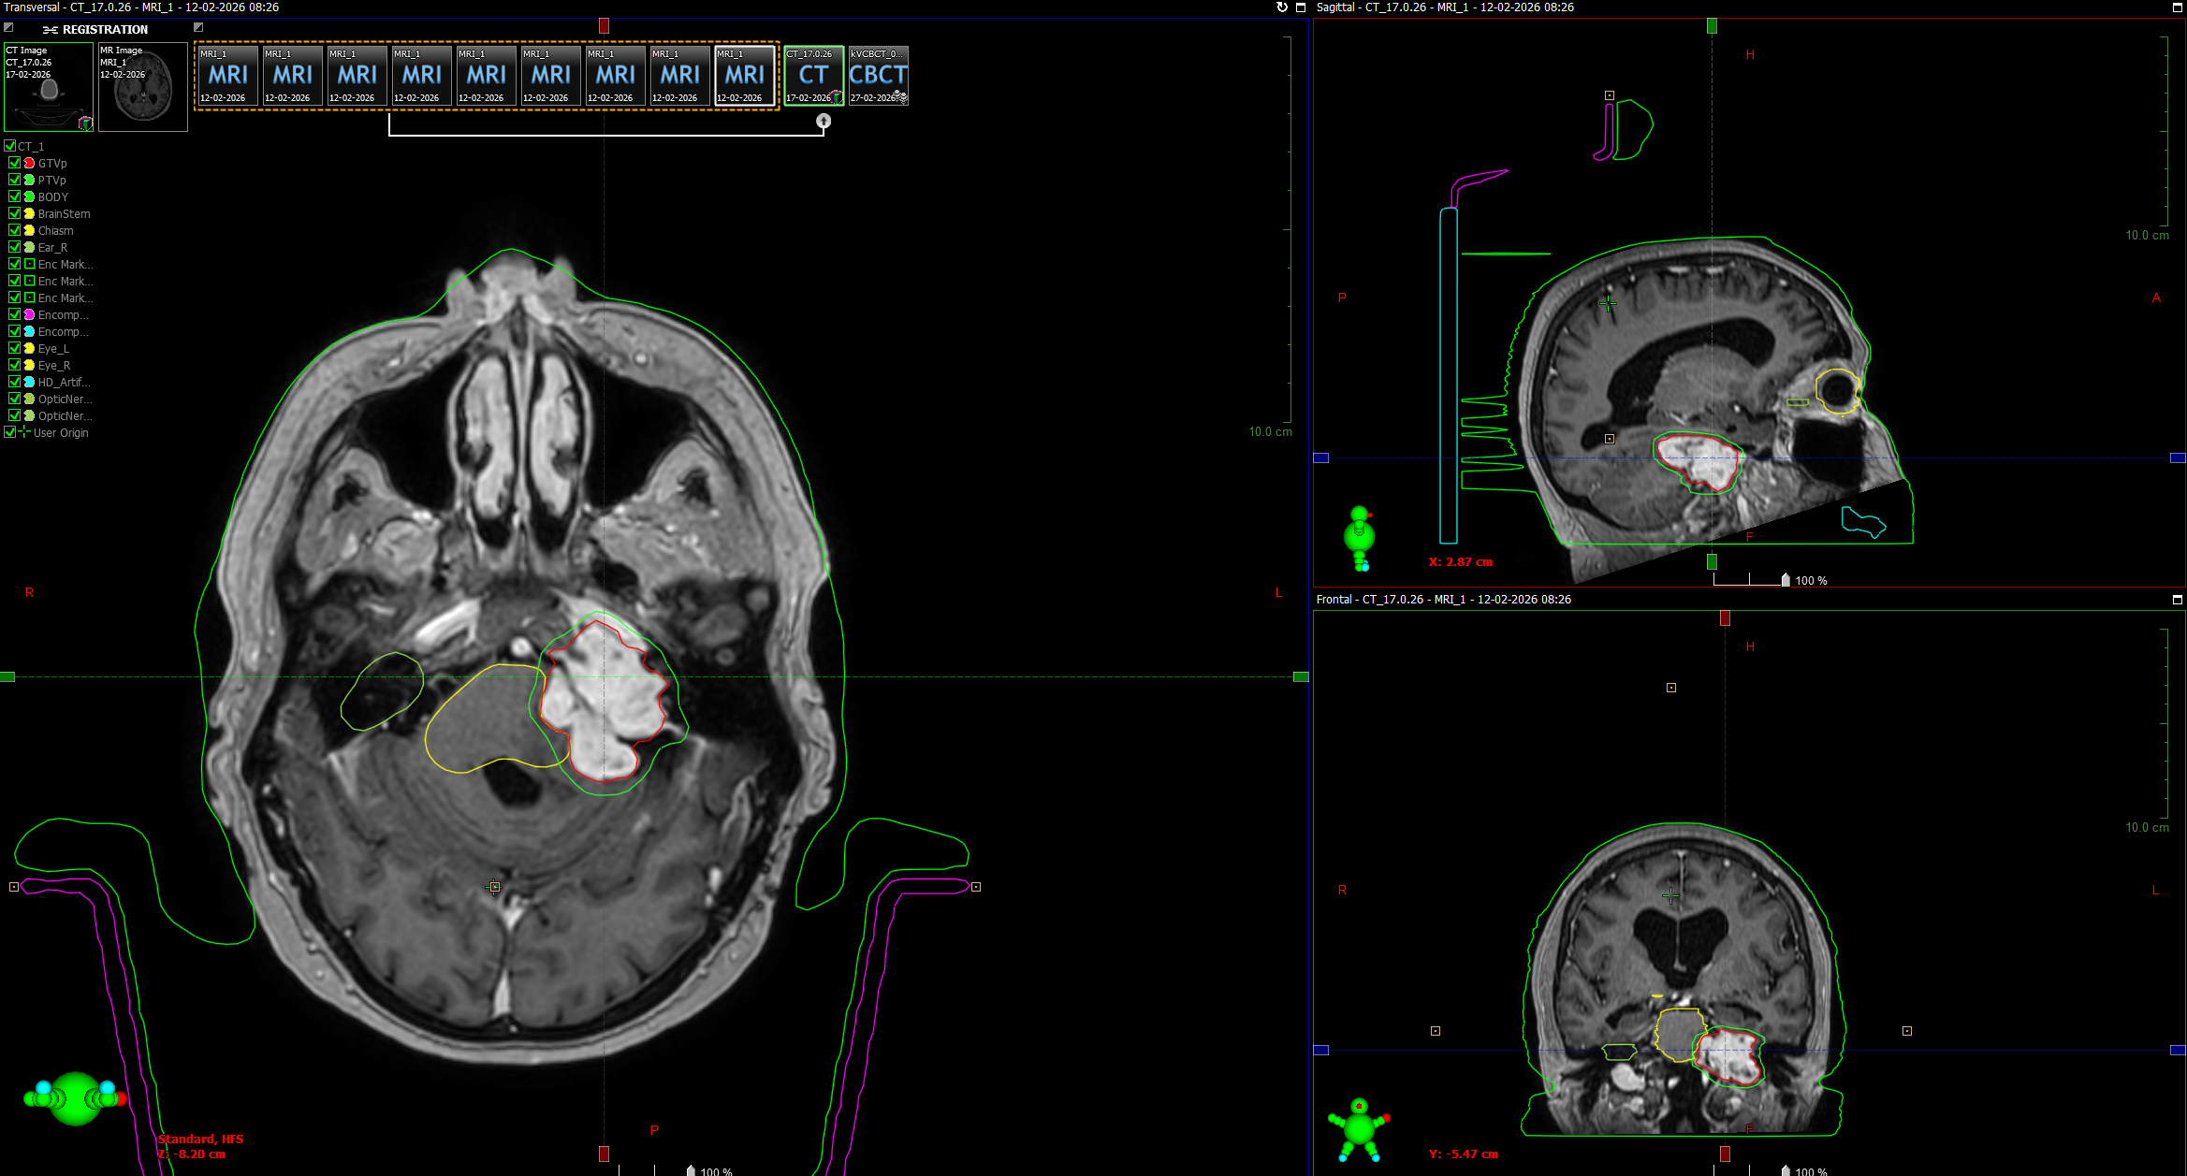
Task: Select the Eye_L structure entry
Action: pyautogui.click(x=53, y=348)
